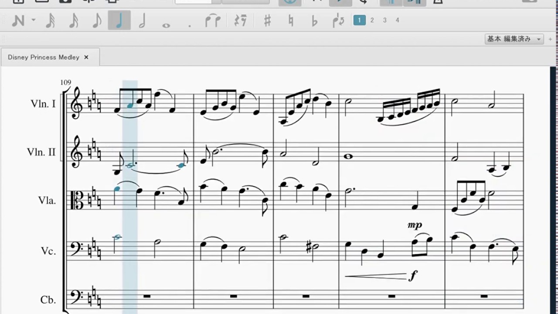Screen dimensions: 558x314
Task: Apply the natural accidental
Action: pyautogui.click(x=291, y=20)
